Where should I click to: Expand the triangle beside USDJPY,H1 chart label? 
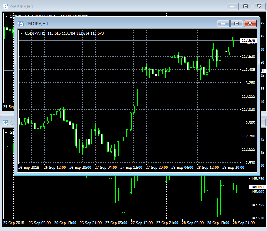click(21, 33)
